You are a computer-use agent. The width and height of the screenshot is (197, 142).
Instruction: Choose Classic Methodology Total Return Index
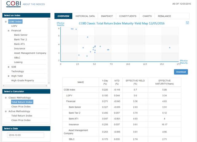tap(22, 102)
